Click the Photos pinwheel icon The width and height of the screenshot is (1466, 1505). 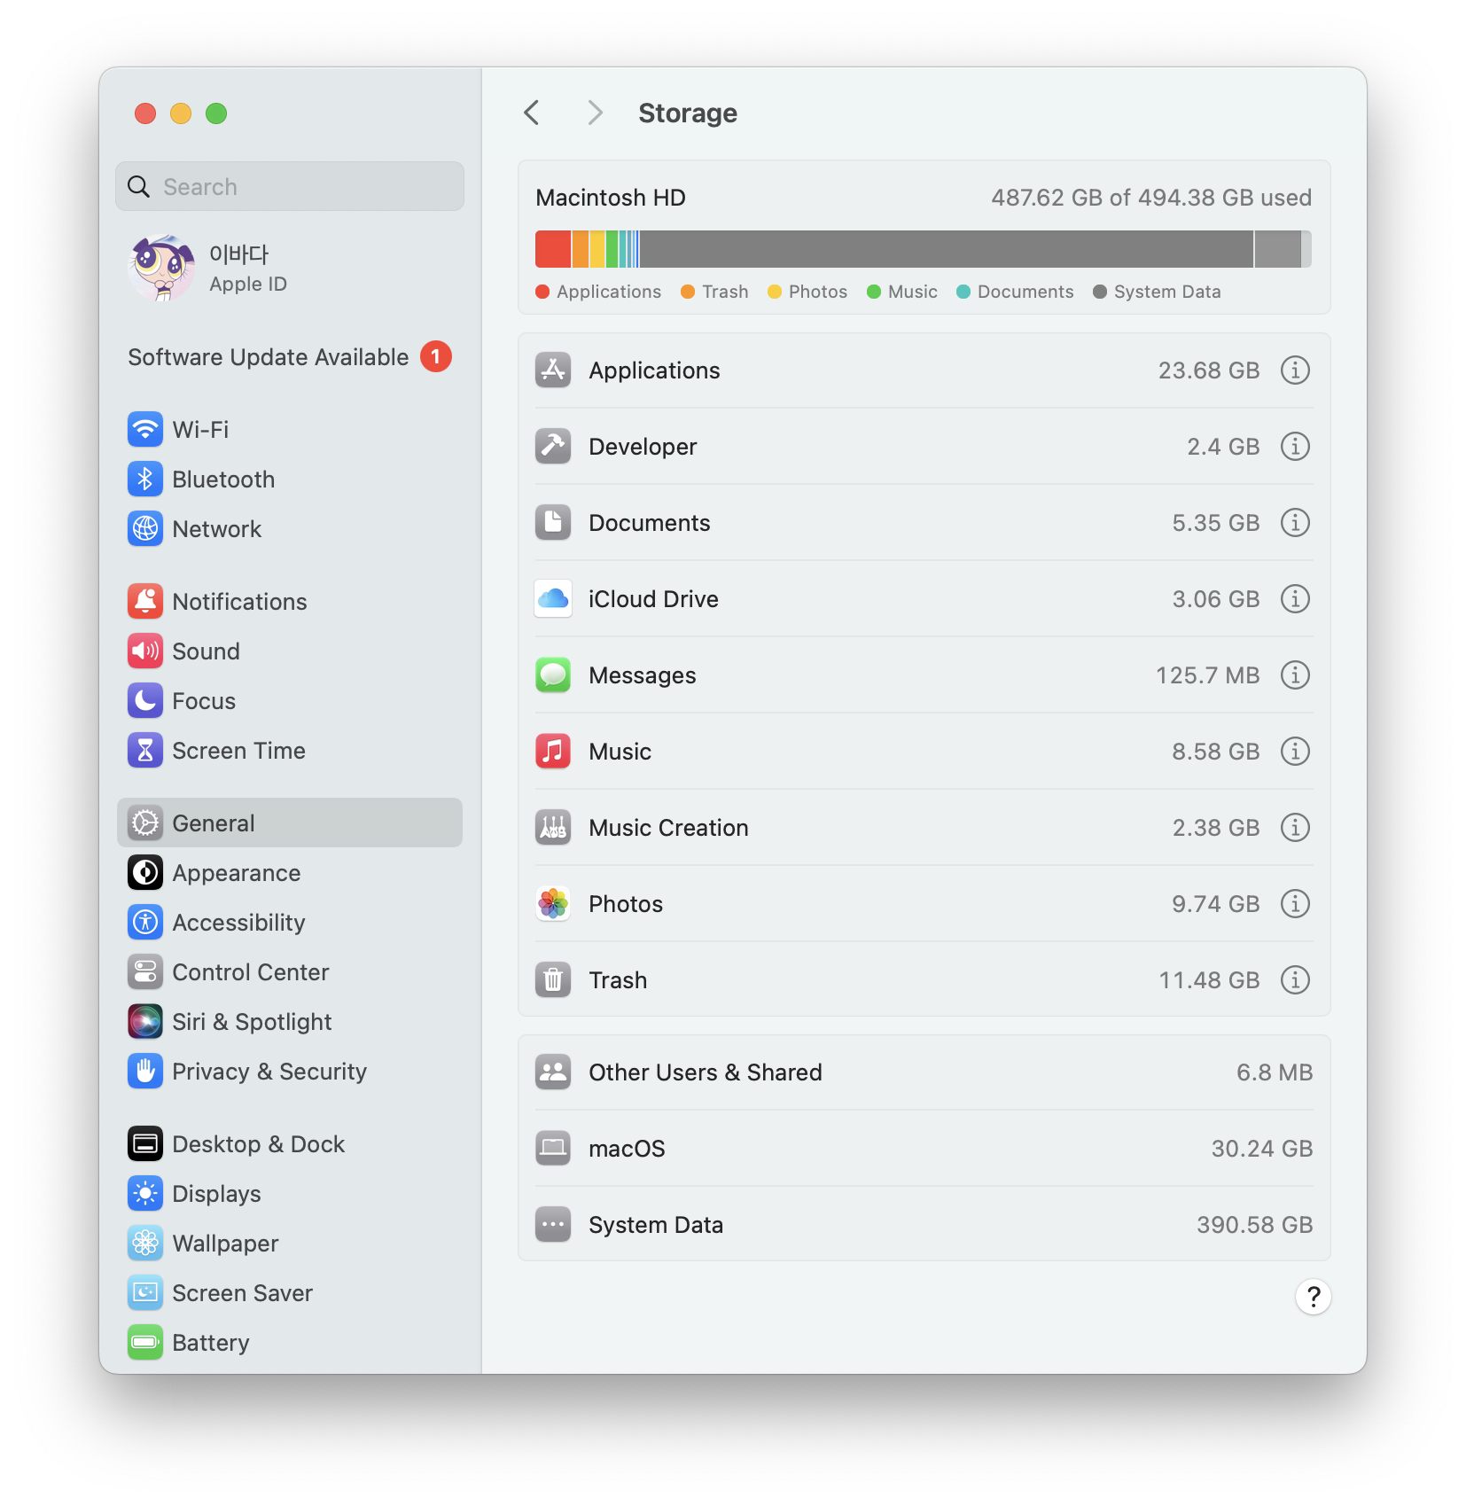tap(553, 904)
